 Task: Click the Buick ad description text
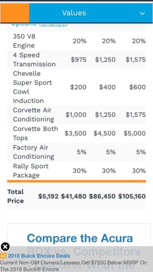pyautogui.click(x=73, y=266)
